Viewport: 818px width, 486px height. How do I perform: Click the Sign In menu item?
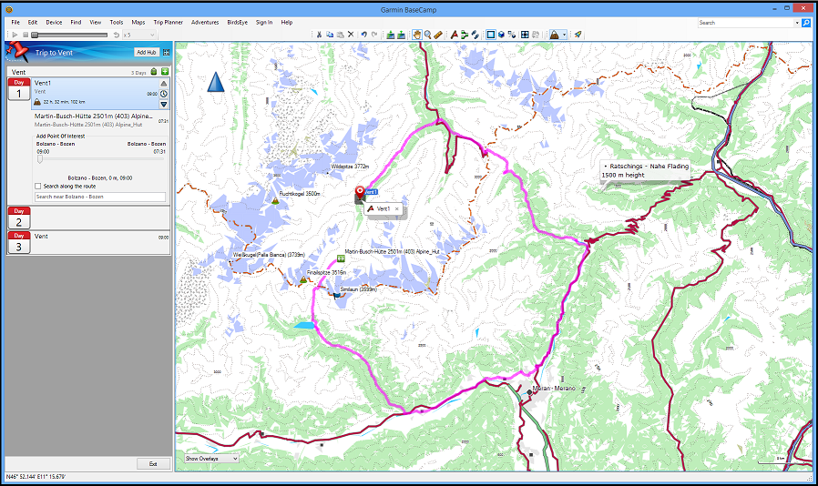[264, 23]
